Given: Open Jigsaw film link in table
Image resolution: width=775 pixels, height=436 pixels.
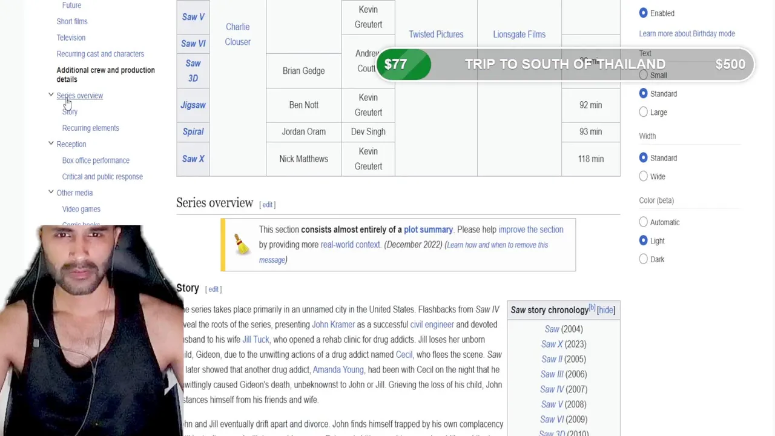Looking at the screenshot, I should 193,105.
